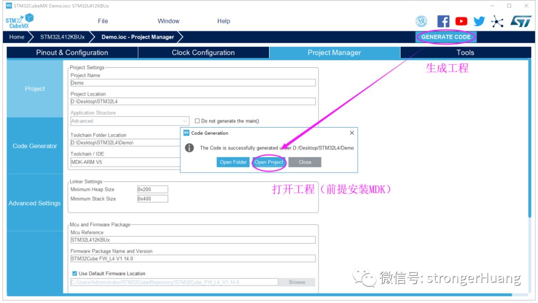Open the ST Facebook page icon
The height and width of the screenshot is (303, 538).
coord(443,21)
